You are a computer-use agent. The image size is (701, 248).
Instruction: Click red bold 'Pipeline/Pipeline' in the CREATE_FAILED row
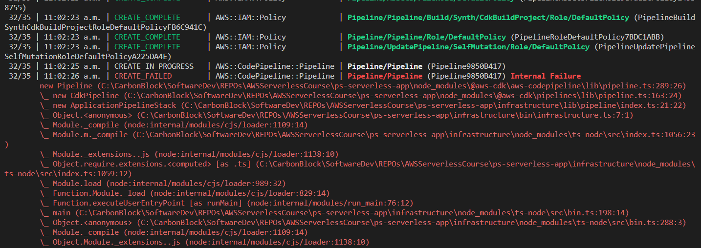385,76
